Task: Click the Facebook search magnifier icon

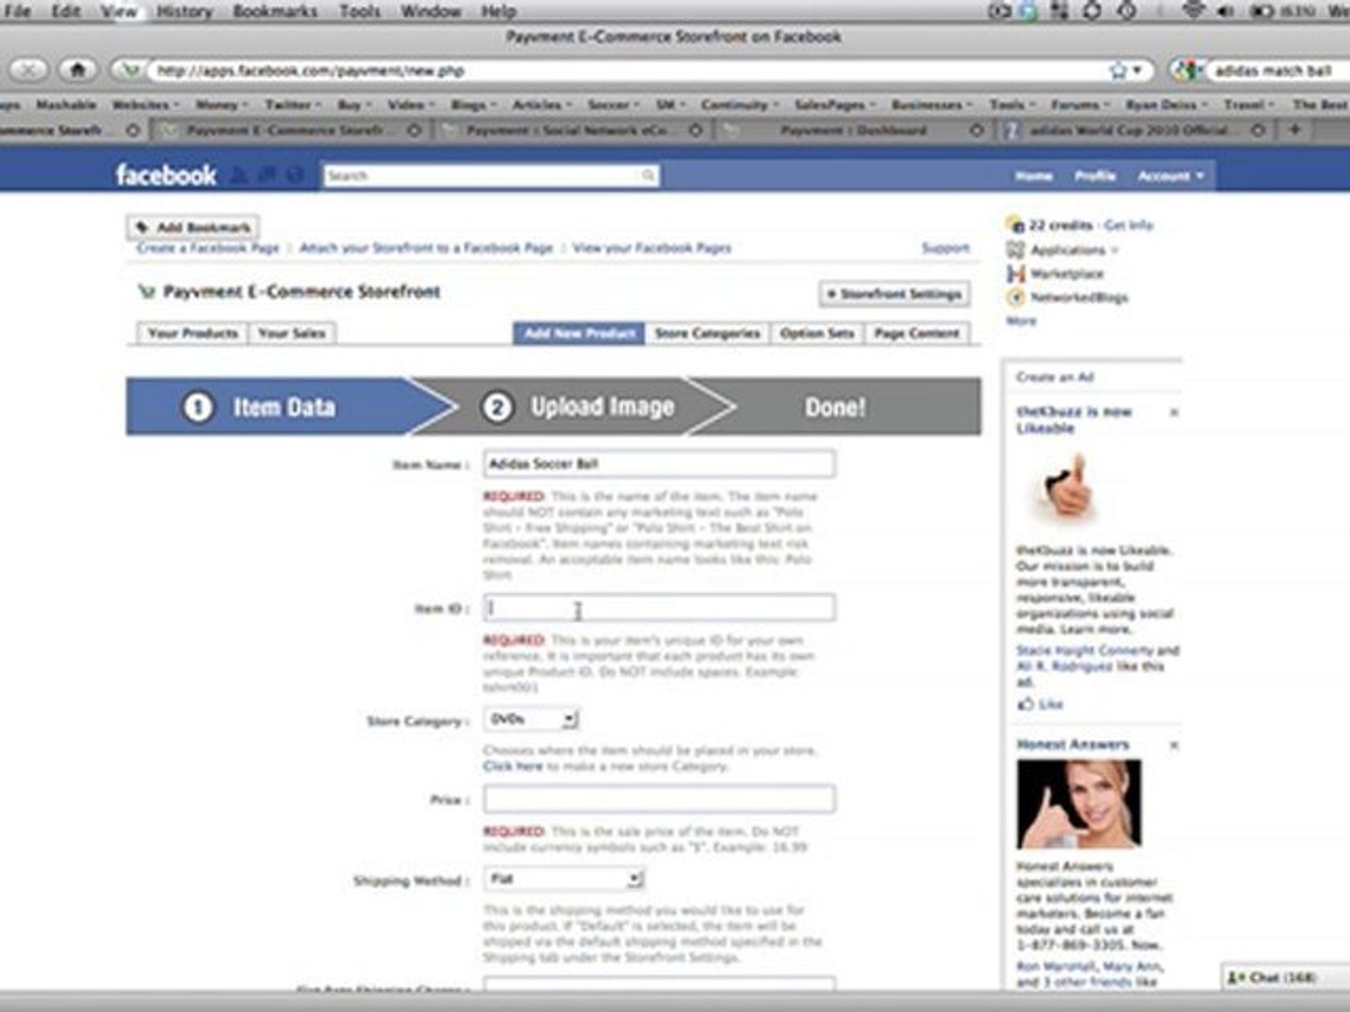Action: [x=648, y=175]
